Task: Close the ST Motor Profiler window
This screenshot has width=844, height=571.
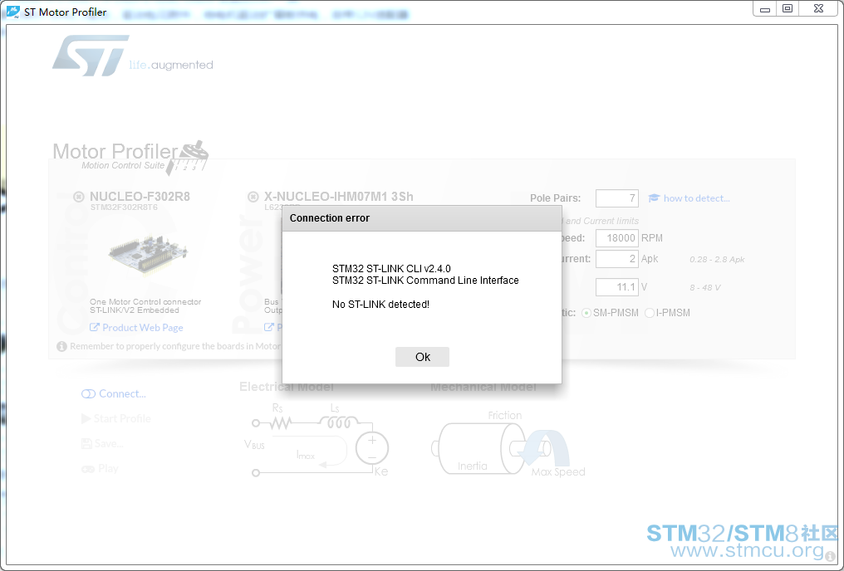Action: point(819,8)
